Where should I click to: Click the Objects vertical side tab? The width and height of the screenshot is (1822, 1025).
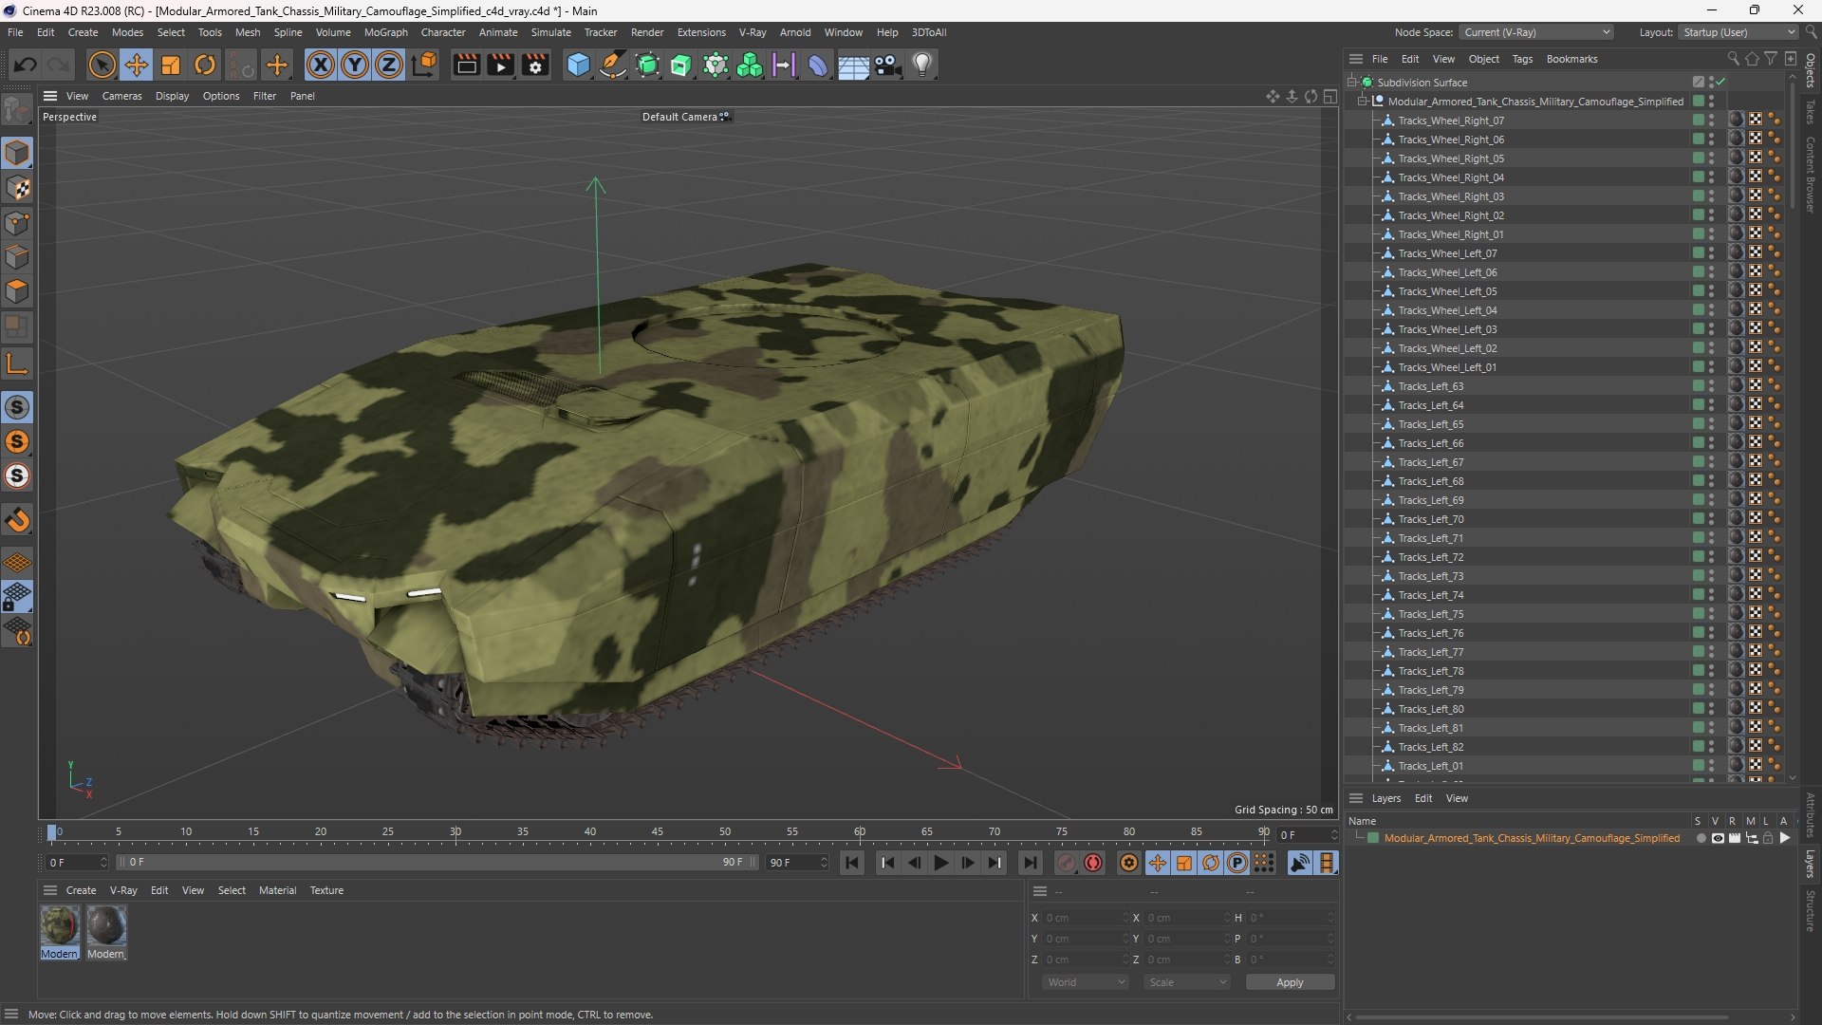click(x=1811, y=70)
